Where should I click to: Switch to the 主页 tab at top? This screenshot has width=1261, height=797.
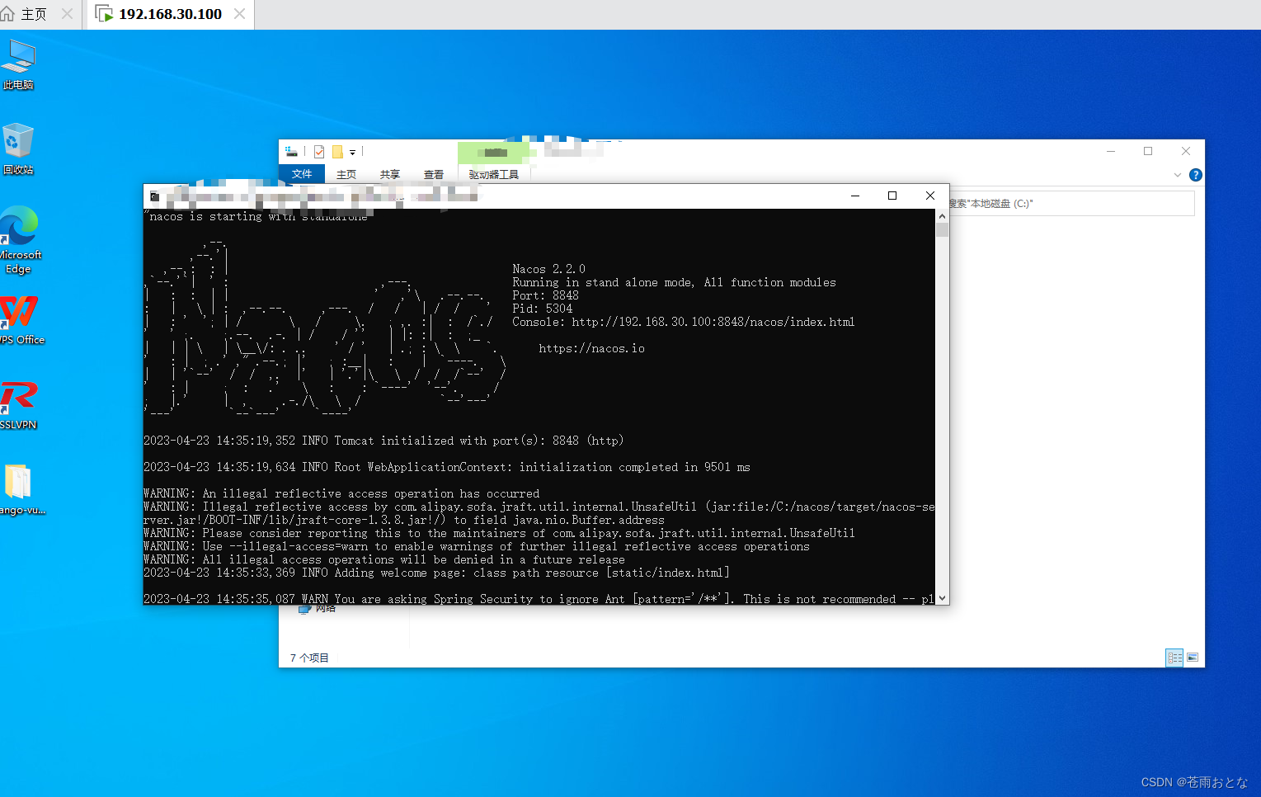[33, 14]
